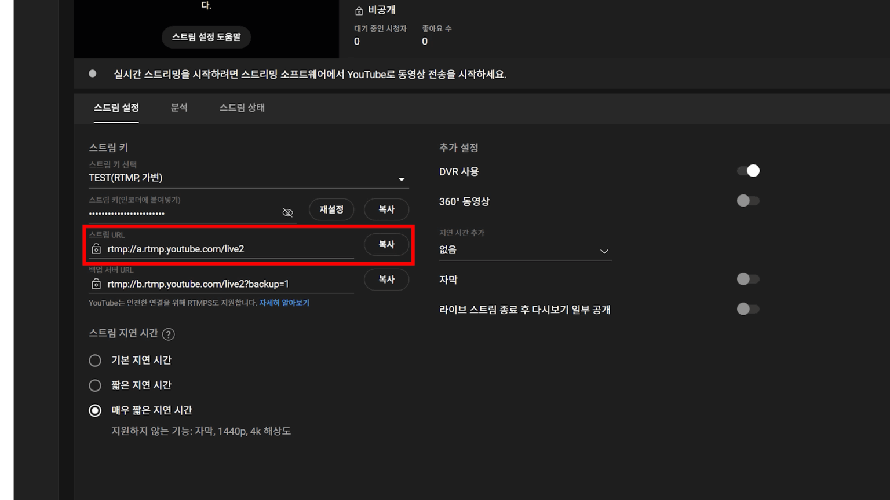The image size is (890, 500).
Task: Click the lock icon beside the stream URL
Action: [96, 249]
